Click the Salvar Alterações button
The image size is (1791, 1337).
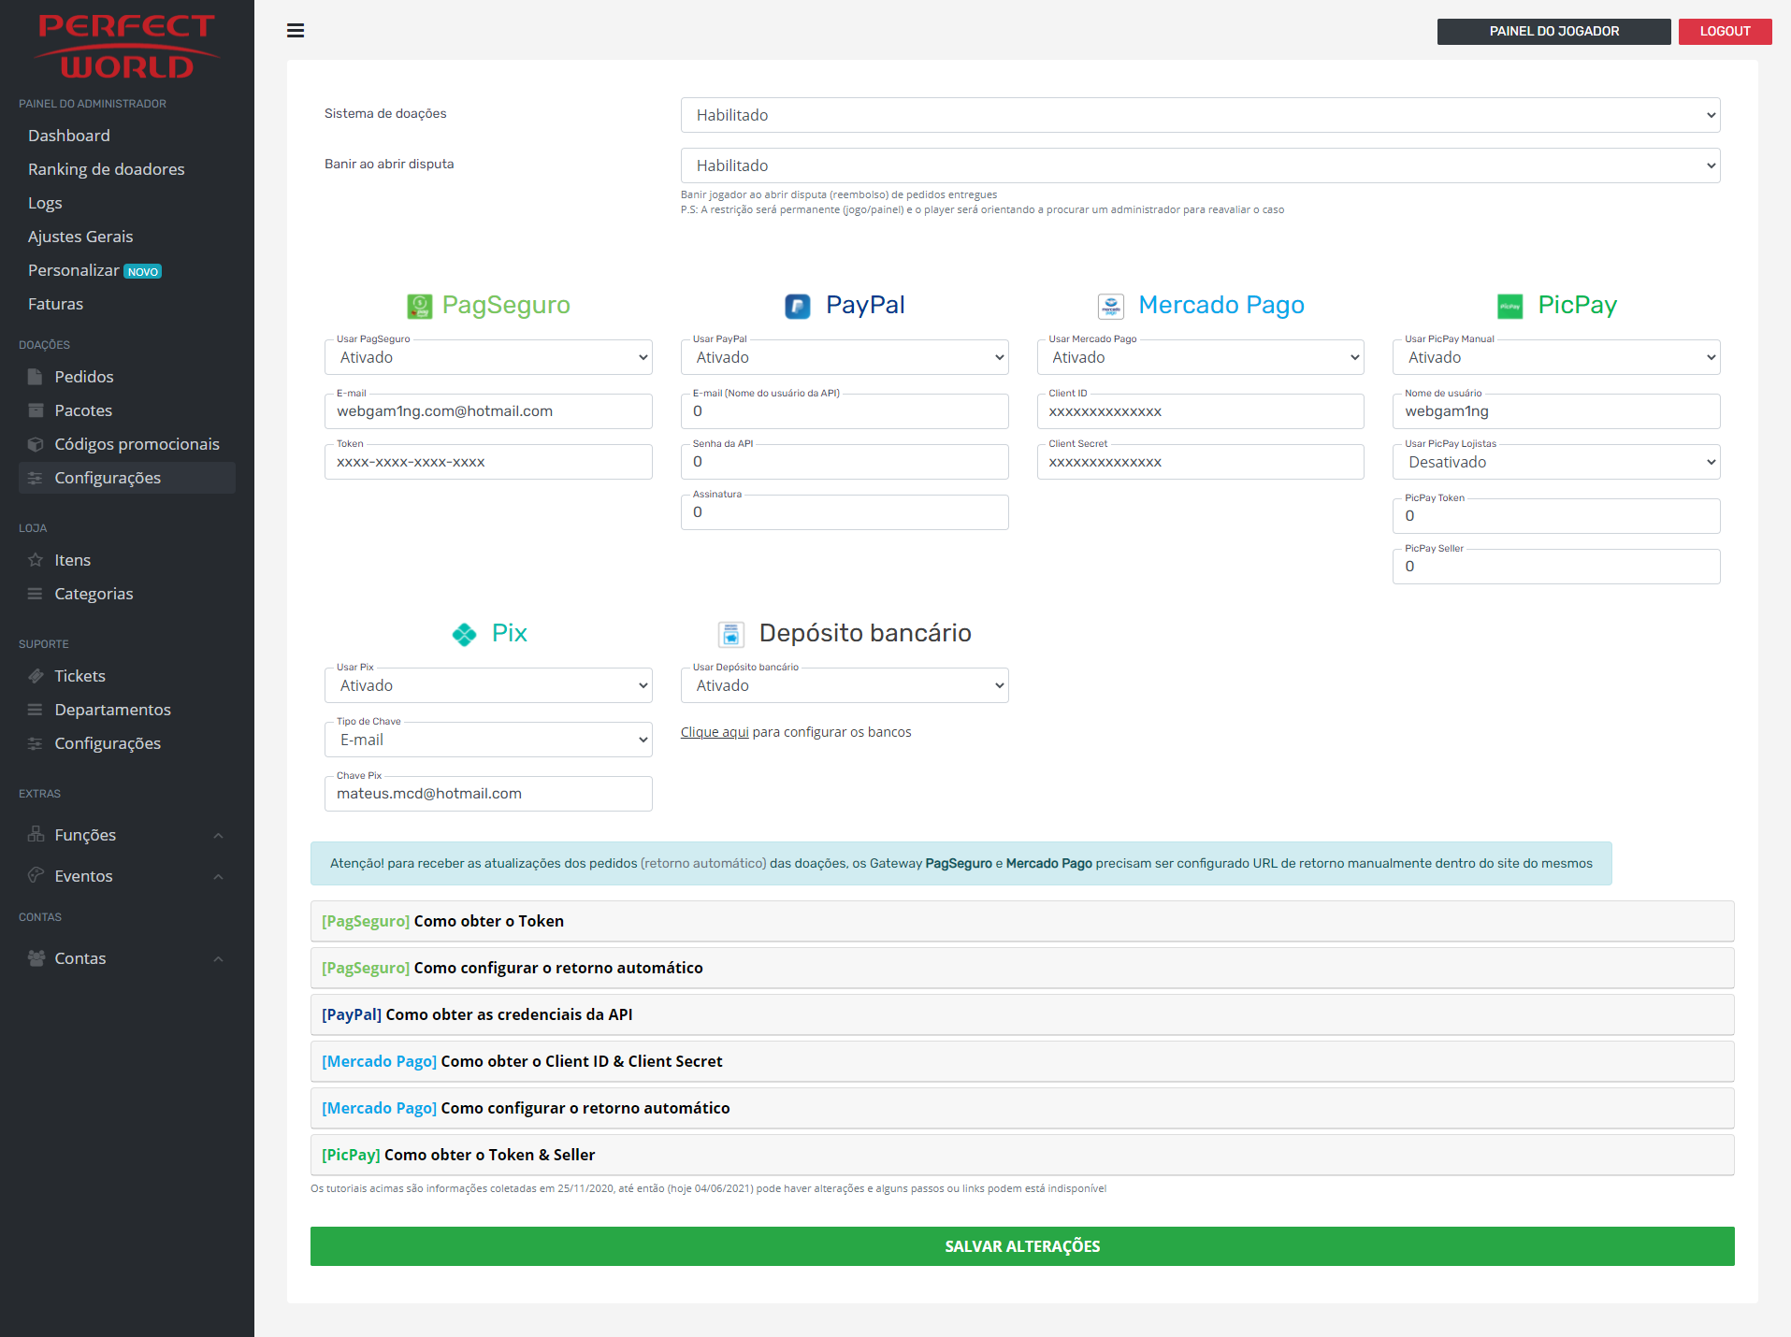point(1022,1246)
